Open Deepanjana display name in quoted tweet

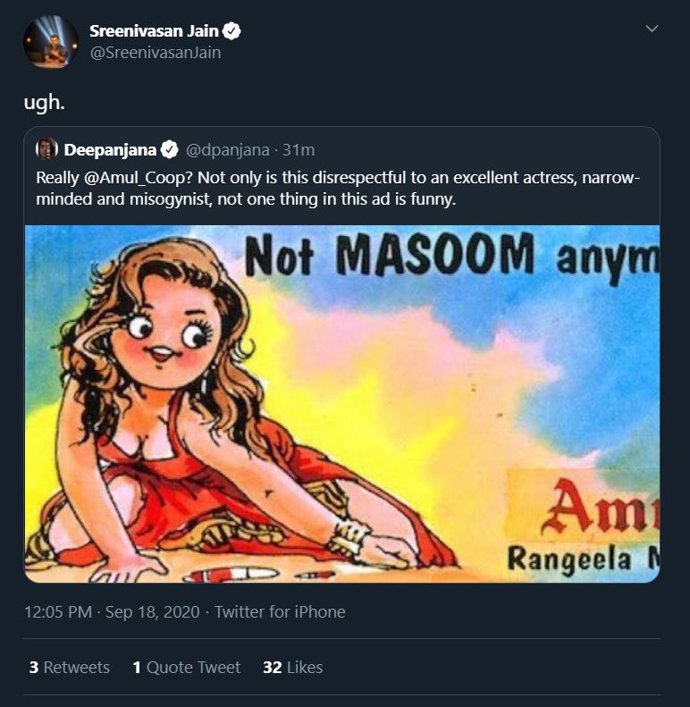click(x=110, y=149)
